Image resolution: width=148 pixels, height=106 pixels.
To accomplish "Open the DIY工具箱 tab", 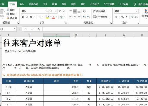I will pos(109,4).
